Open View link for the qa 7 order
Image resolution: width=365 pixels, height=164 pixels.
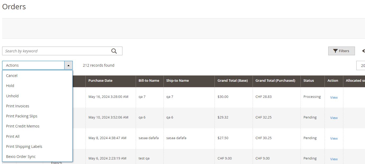tap(334, 97)
